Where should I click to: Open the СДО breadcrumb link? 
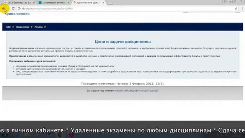click(x=8, y=27)
